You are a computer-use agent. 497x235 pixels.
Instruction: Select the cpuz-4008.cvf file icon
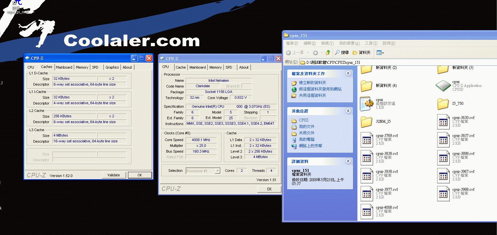click(x=367, y=211)
